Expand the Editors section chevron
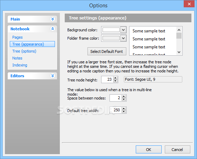The image size is (197, 159). (52, 76)
